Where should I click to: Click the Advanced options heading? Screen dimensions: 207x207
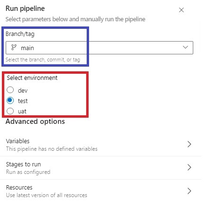pyautogui.click(x=35, y=121)
